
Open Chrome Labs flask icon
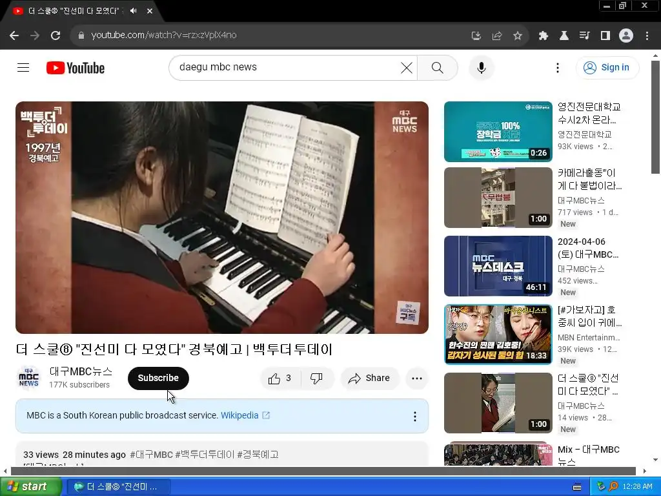564,36
